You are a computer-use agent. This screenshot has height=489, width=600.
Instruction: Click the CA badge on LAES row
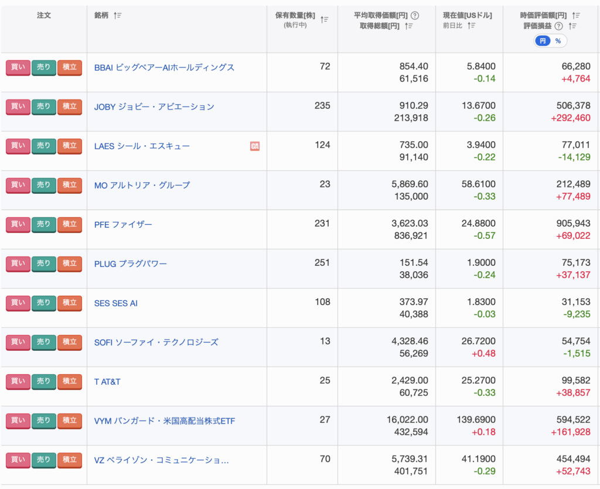pos(255,146)
